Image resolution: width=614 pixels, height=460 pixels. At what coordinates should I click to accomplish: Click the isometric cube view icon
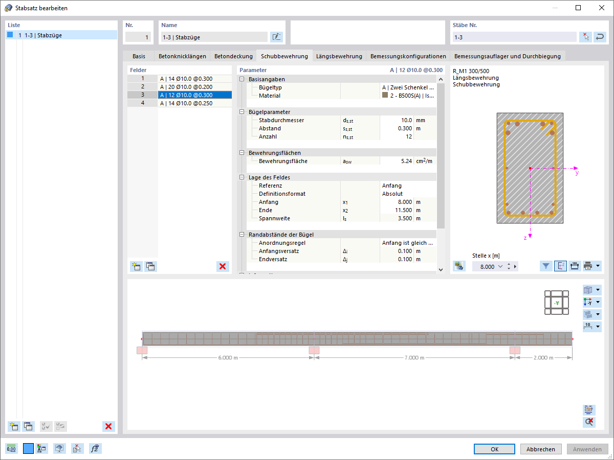[588, 290]
